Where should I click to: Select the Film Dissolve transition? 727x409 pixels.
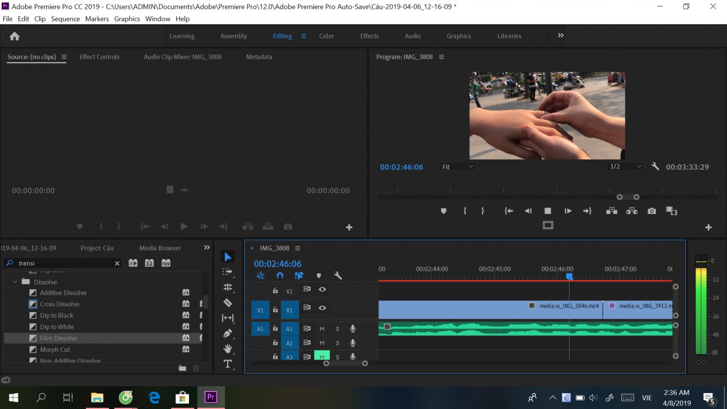coord(59,338)
